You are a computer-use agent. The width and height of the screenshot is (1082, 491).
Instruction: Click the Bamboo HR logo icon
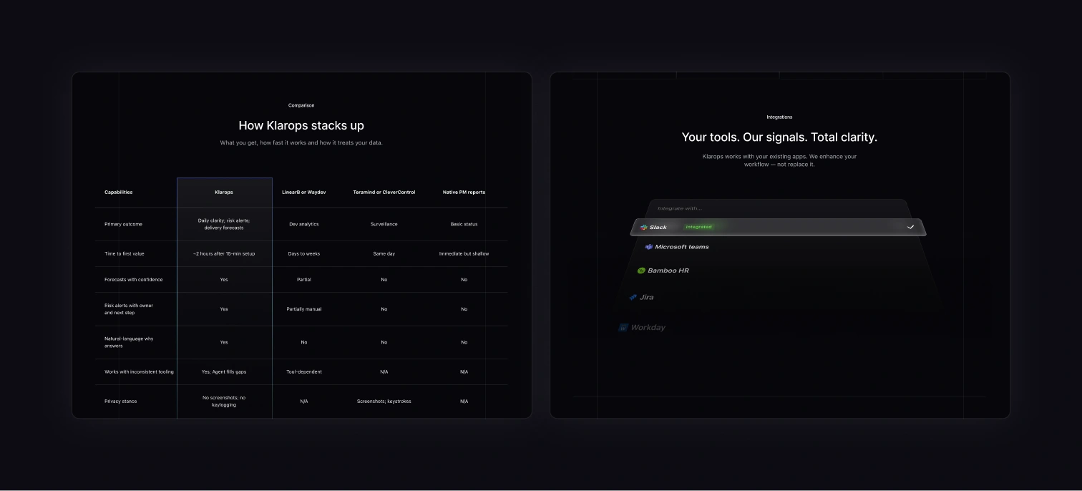[641, 271]
